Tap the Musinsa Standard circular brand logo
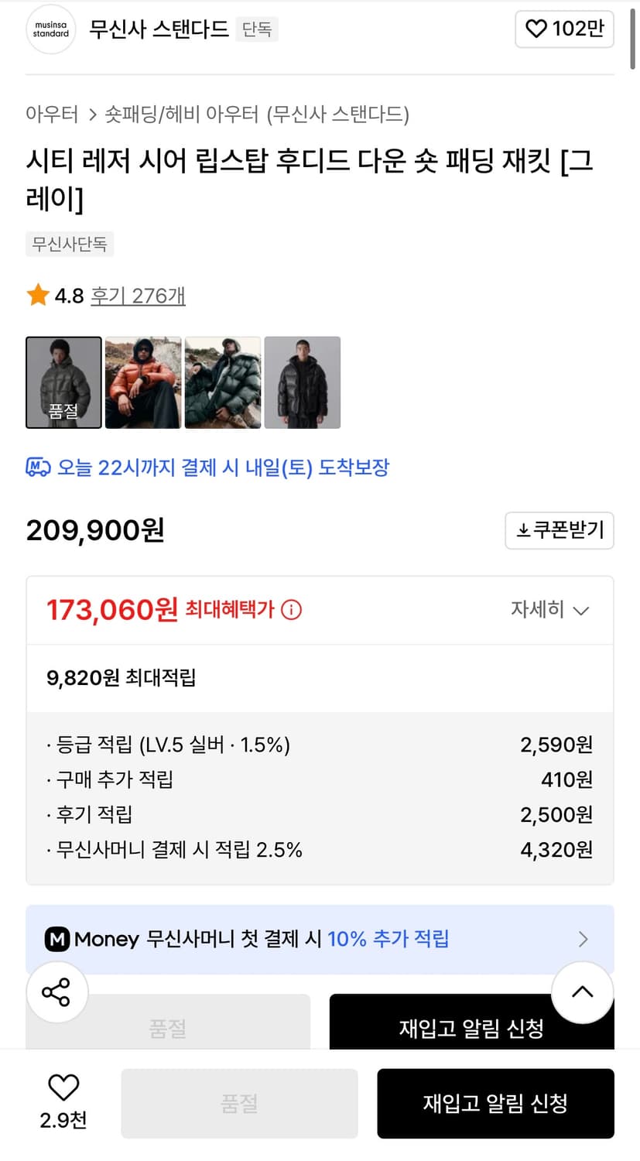 [x=50, y=29]
